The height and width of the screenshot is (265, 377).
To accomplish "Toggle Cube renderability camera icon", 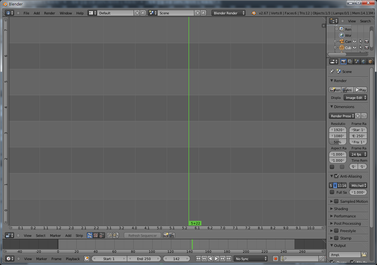I will tap(367, 47).
